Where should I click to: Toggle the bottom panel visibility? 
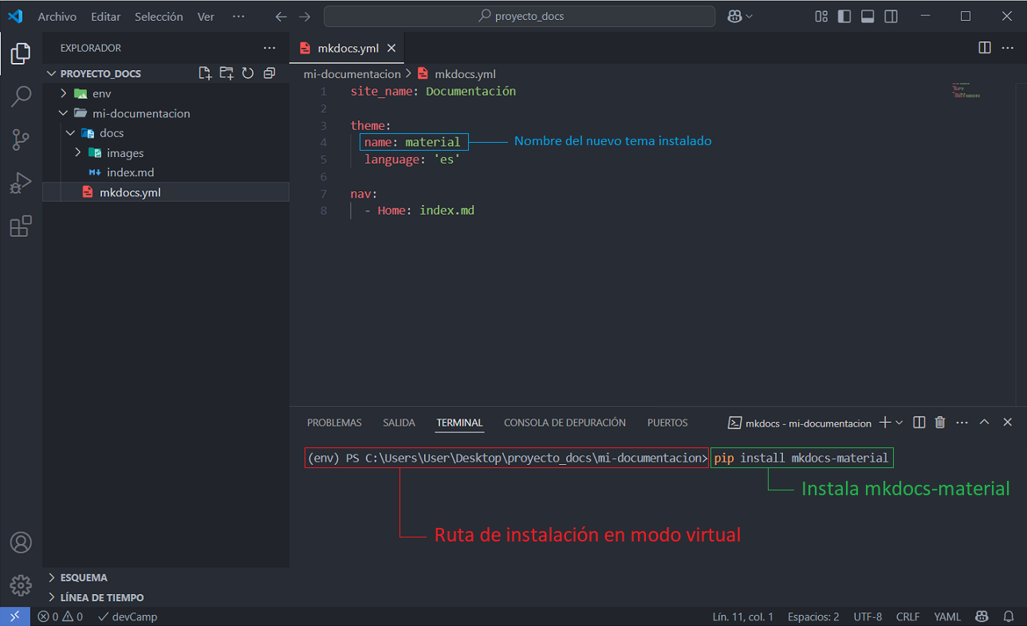point(868,17)
